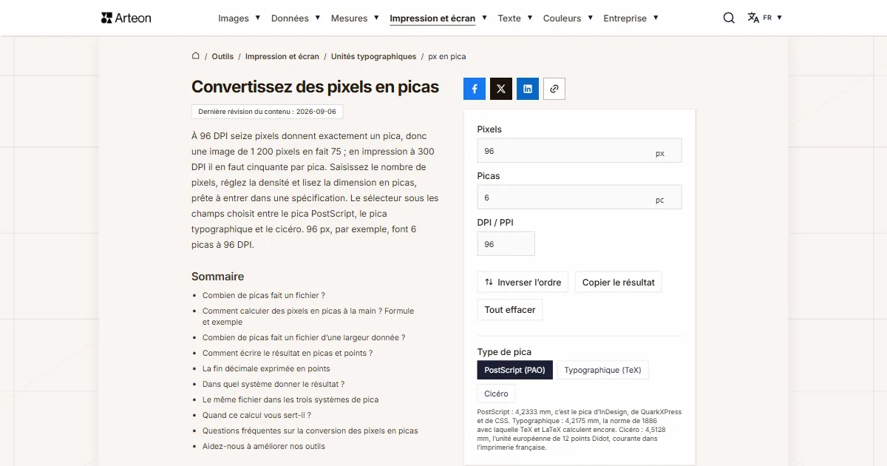Click the 'Sommaire' heading
The width and height of the screenshot is (887, 466).
(217, 277)
